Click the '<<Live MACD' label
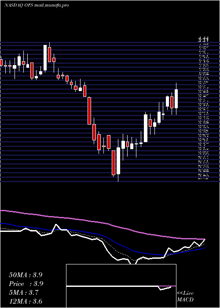220x308 pixels. (185, 297)
